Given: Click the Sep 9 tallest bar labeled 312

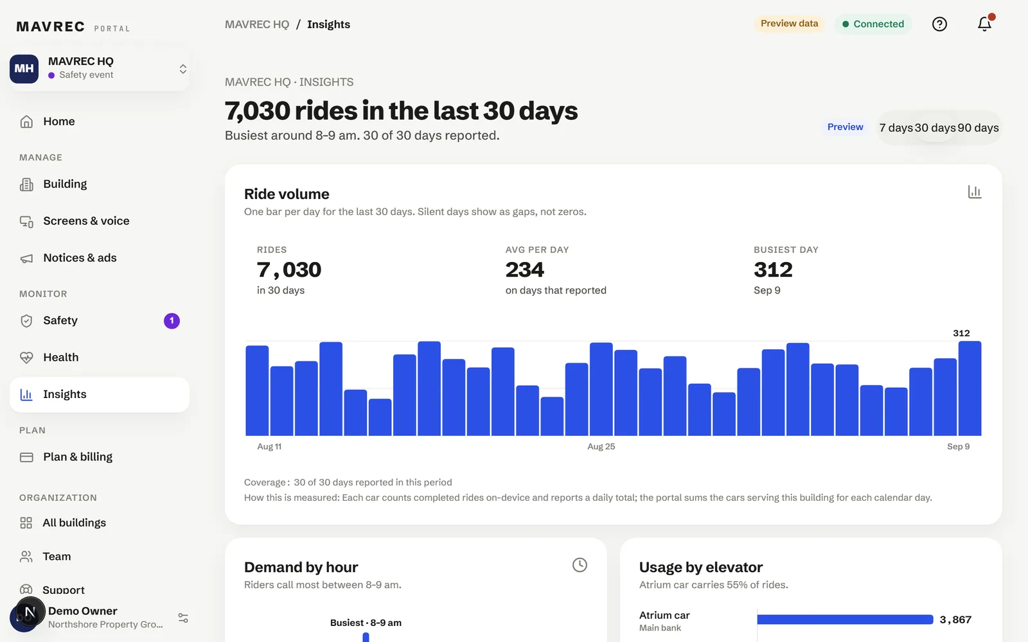Looking at the screenshot, I should pyautogui.click(x=970, y=388).
